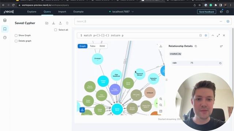Open the help icon in header
The height and width of the screenshot is (131, 234).
coord(227,12)
